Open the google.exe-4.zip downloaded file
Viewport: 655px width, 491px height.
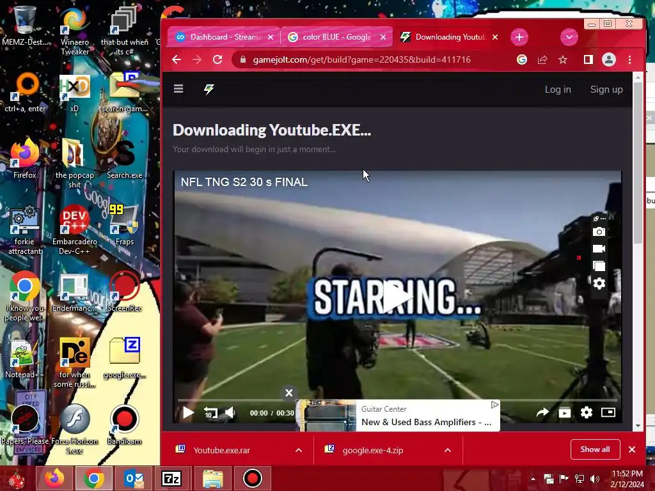tap(373, 450)
